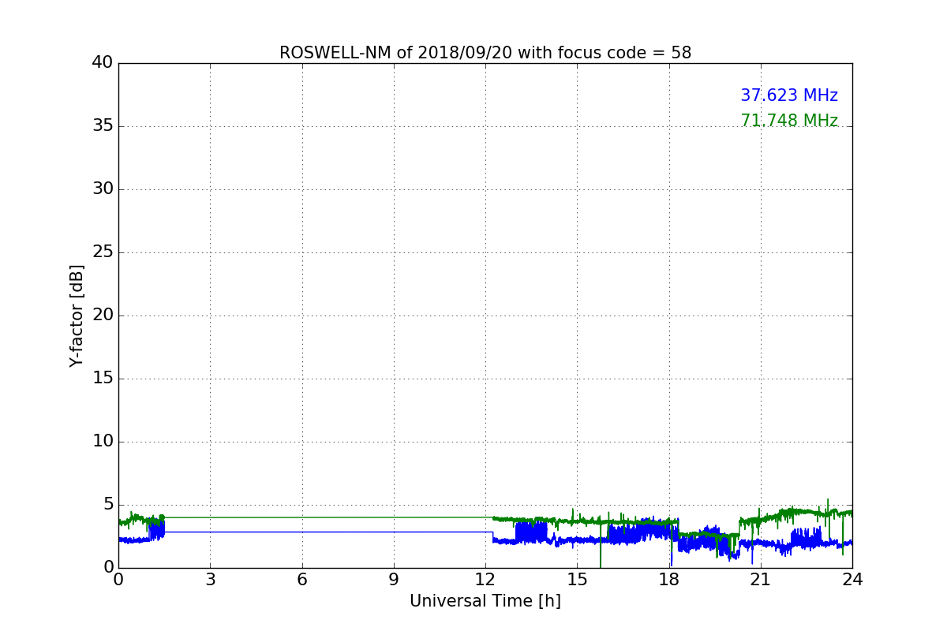Click the x-axis tick label 12

click(x=485, y=580)
